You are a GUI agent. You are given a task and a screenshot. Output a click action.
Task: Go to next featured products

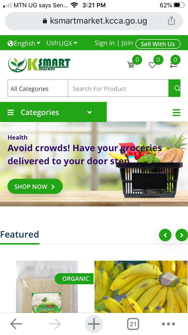click(x=182, y=235)
